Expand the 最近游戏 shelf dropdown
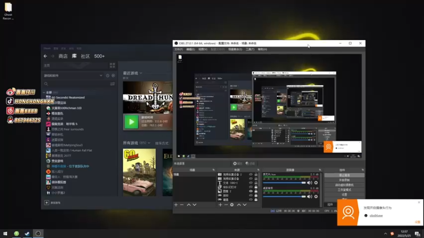The image size is (424, 238). coord(141,73)
